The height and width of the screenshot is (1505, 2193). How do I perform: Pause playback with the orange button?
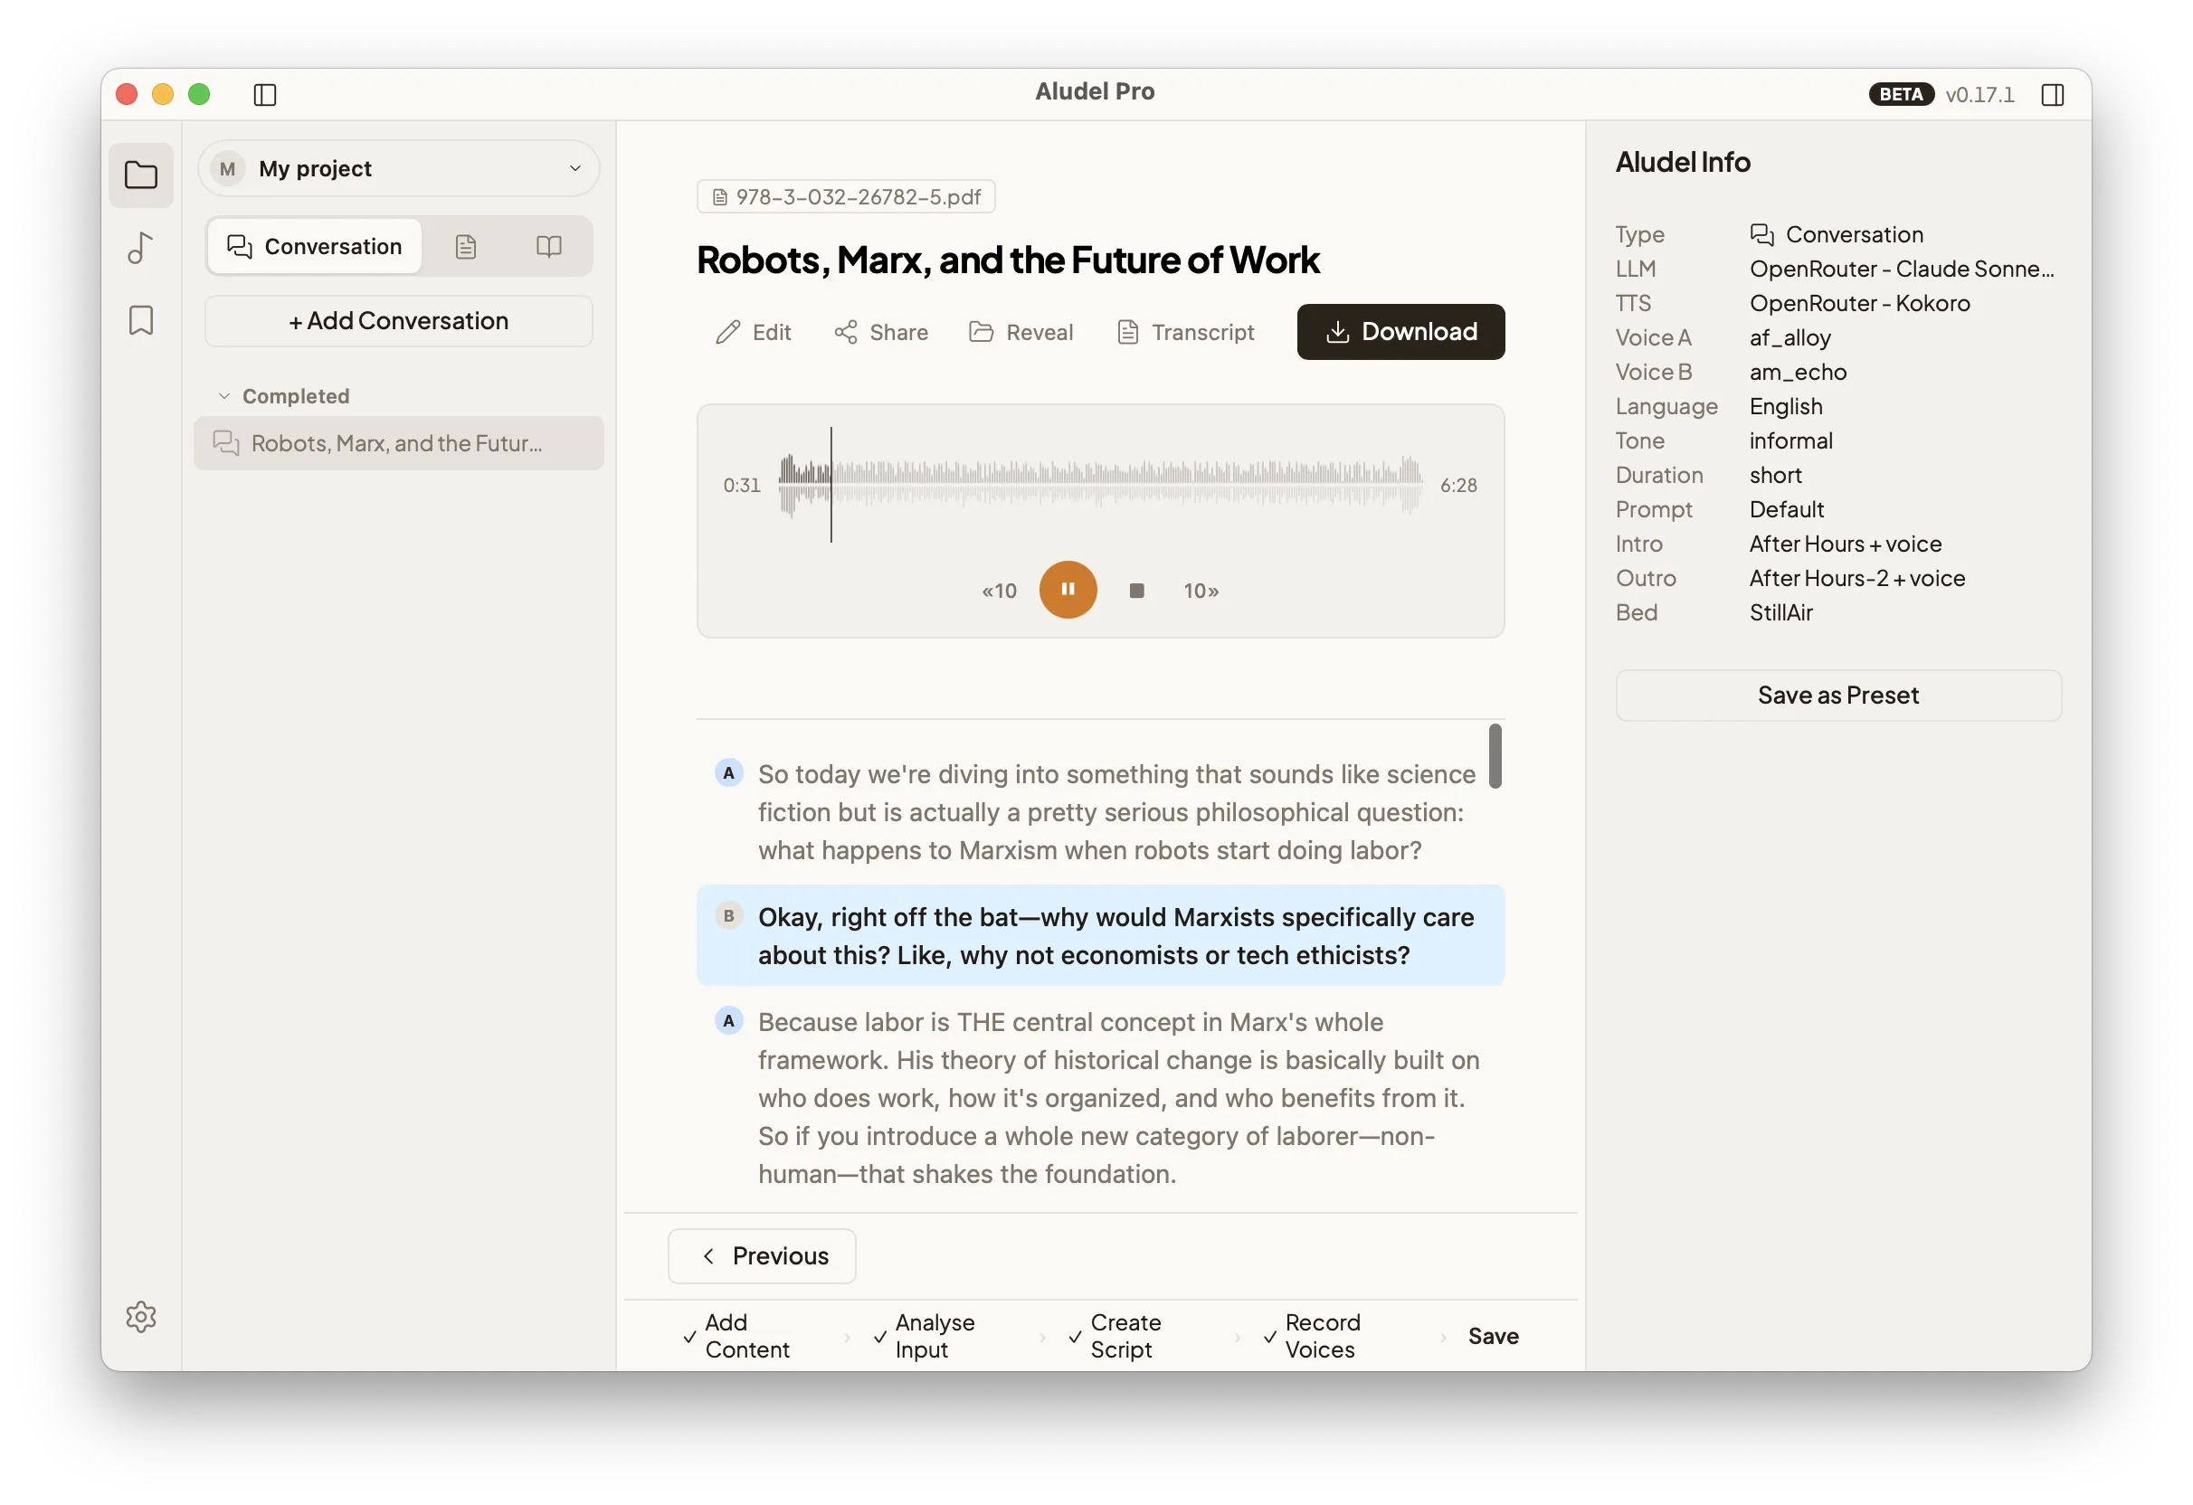coord(1068,591)
